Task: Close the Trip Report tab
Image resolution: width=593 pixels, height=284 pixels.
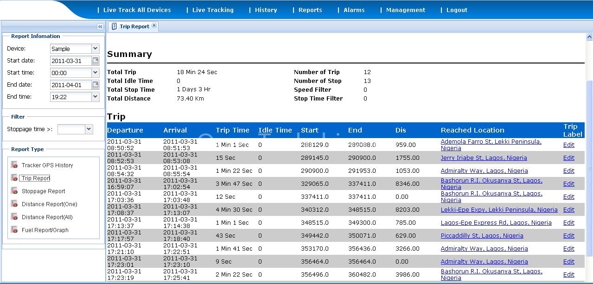Action: click(x=154, y=25)
